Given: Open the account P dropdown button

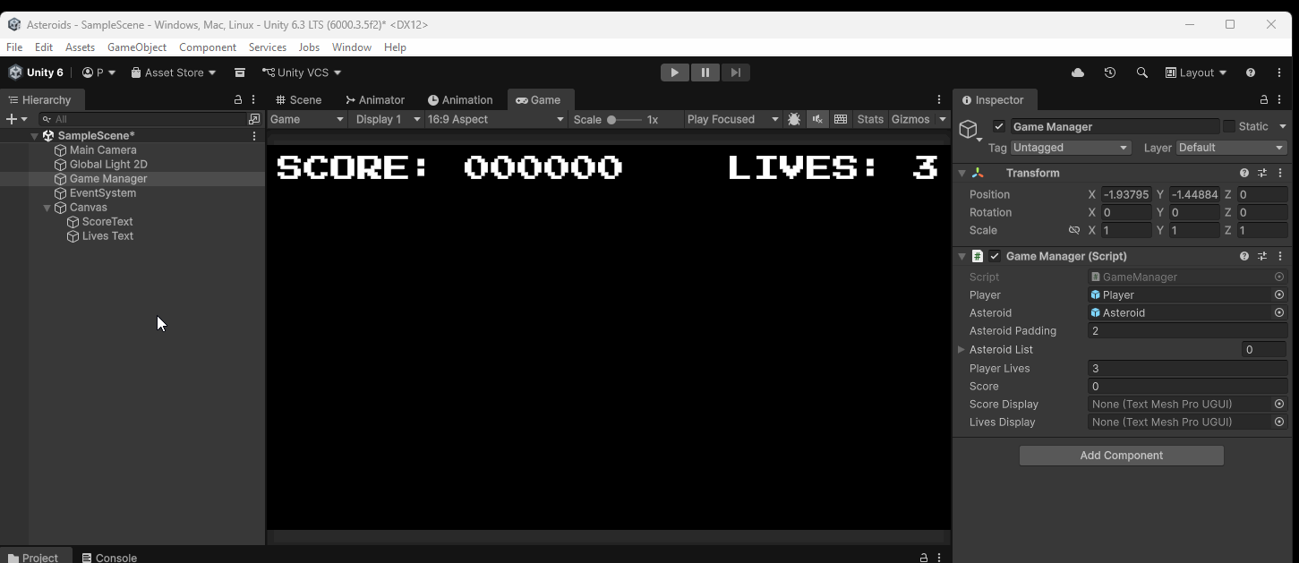Looking at the screenshot, I should pos(98,73).
